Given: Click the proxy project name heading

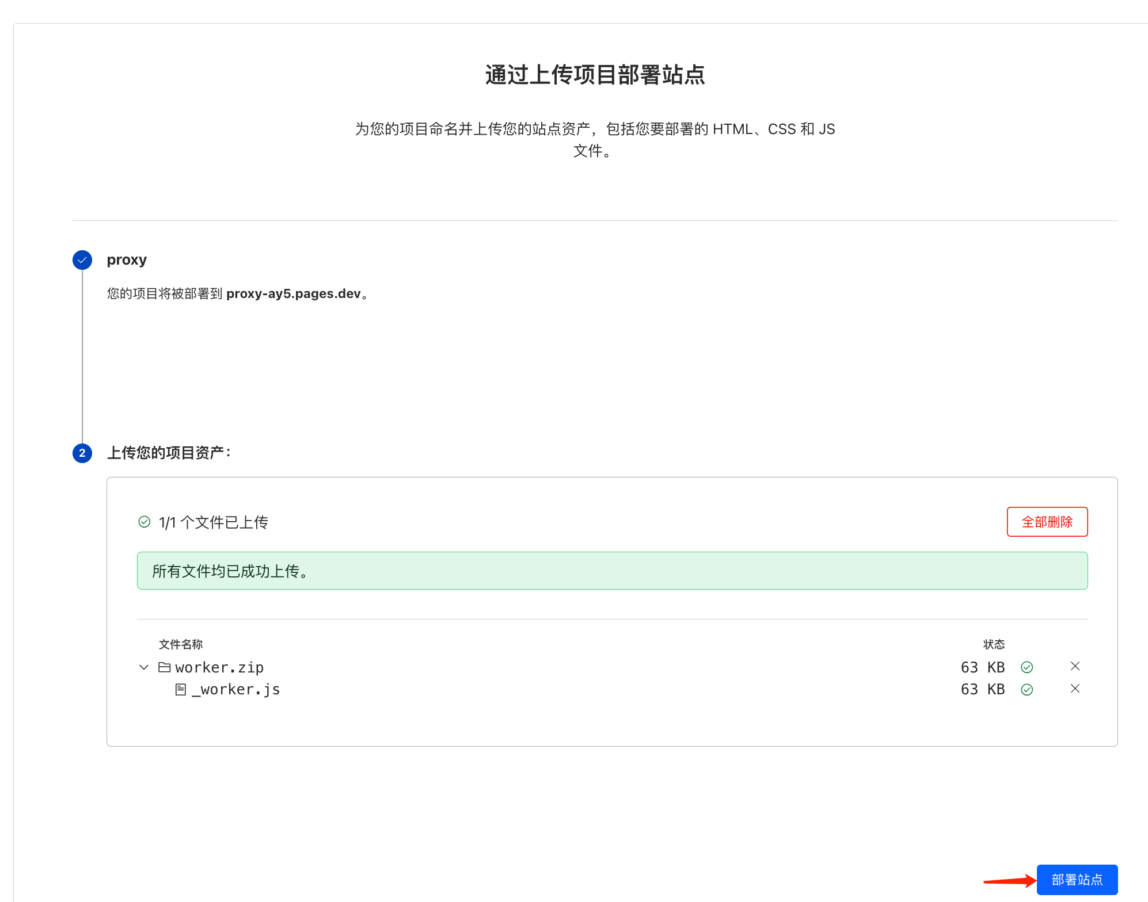Looking at the screenshot, I should click(127, 260).
